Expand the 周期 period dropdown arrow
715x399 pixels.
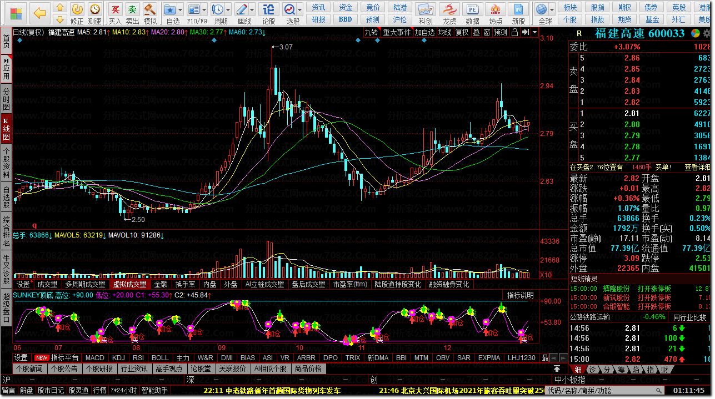pos(228,10)
